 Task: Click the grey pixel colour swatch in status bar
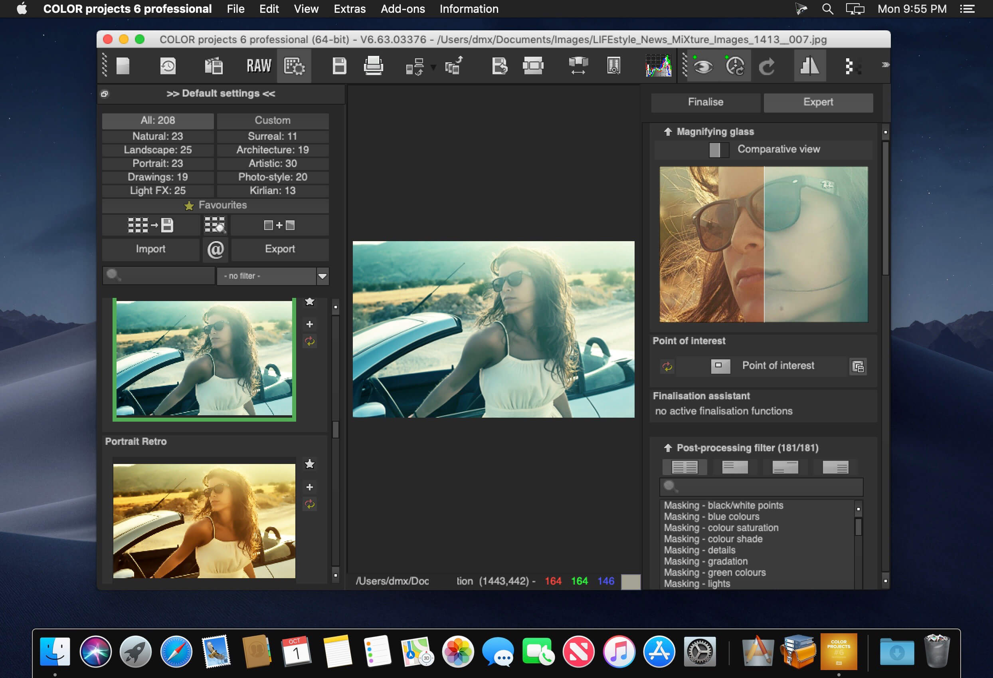tap(631, 582)
